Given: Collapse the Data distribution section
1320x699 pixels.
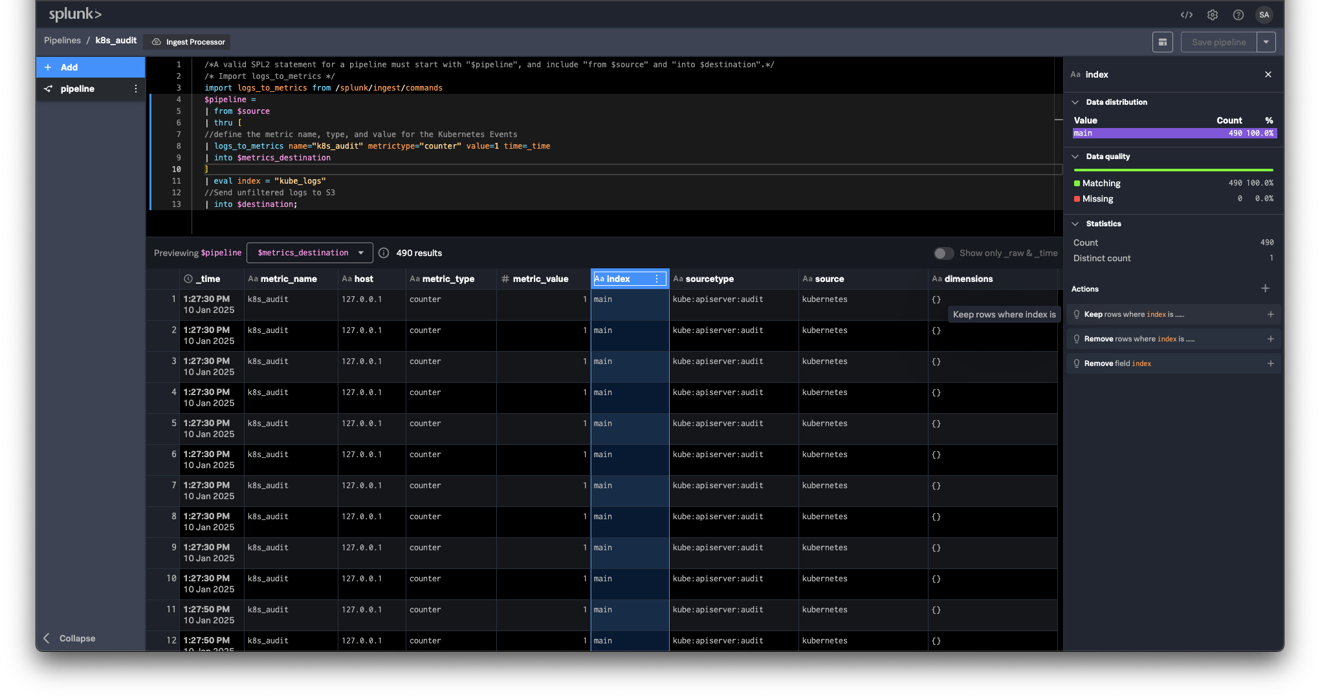Looking at the screenshot, I should coord(1075,102).
